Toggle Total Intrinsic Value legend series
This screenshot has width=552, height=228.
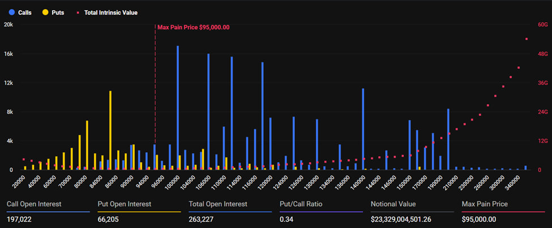point(106,12)
